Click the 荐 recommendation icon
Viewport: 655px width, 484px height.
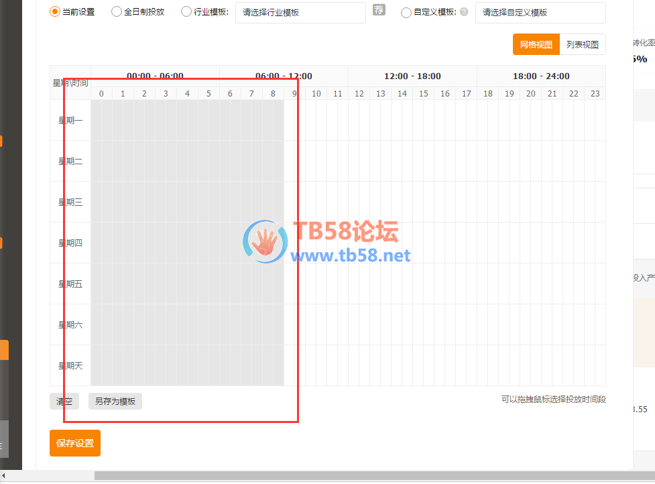tap(379, 10)
